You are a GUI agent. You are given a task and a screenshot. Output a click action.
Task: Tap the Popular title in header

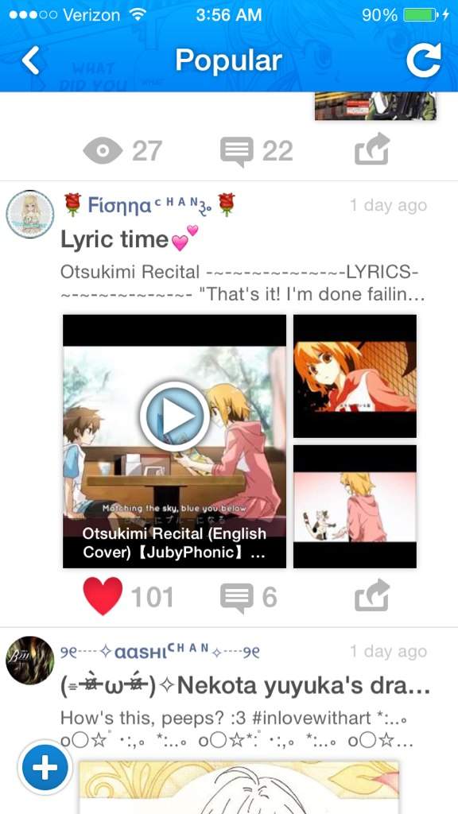point(228,60)
